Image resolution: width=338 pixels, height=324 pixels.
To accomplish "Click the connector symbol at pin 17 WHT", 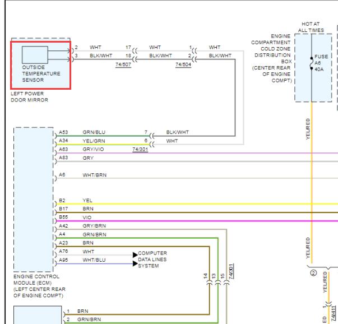I will coord(135,51).
